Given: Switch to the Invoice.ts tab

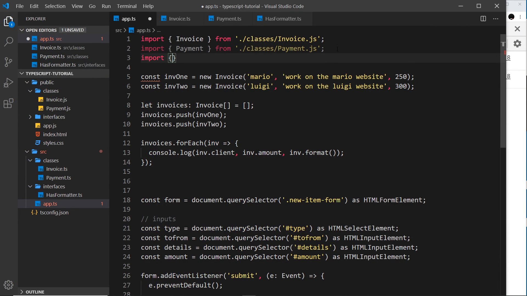Looking at the screenshot, I should [180, 19].
